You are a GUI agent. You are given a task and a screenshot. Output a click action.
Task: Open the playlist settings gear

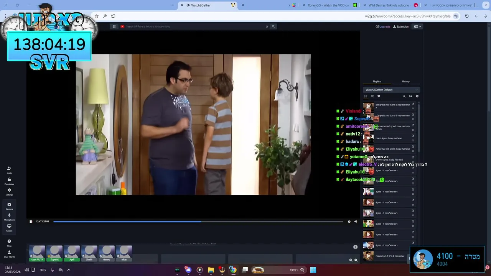(417, 96)
